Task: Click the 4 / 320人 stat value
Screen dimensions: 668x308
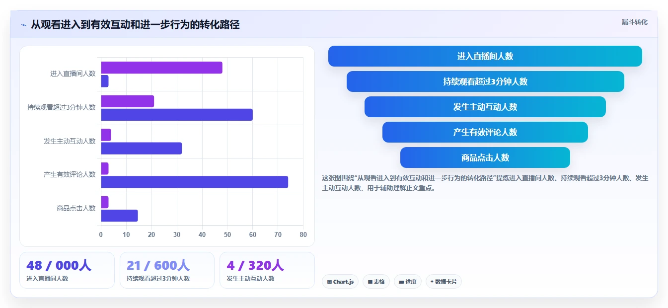Action: [255, 265]
